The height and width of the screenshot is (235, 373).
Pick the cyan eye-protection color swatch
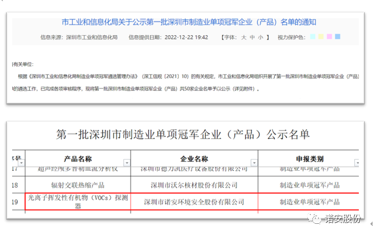pyautogui.click(x=313, y=37)
